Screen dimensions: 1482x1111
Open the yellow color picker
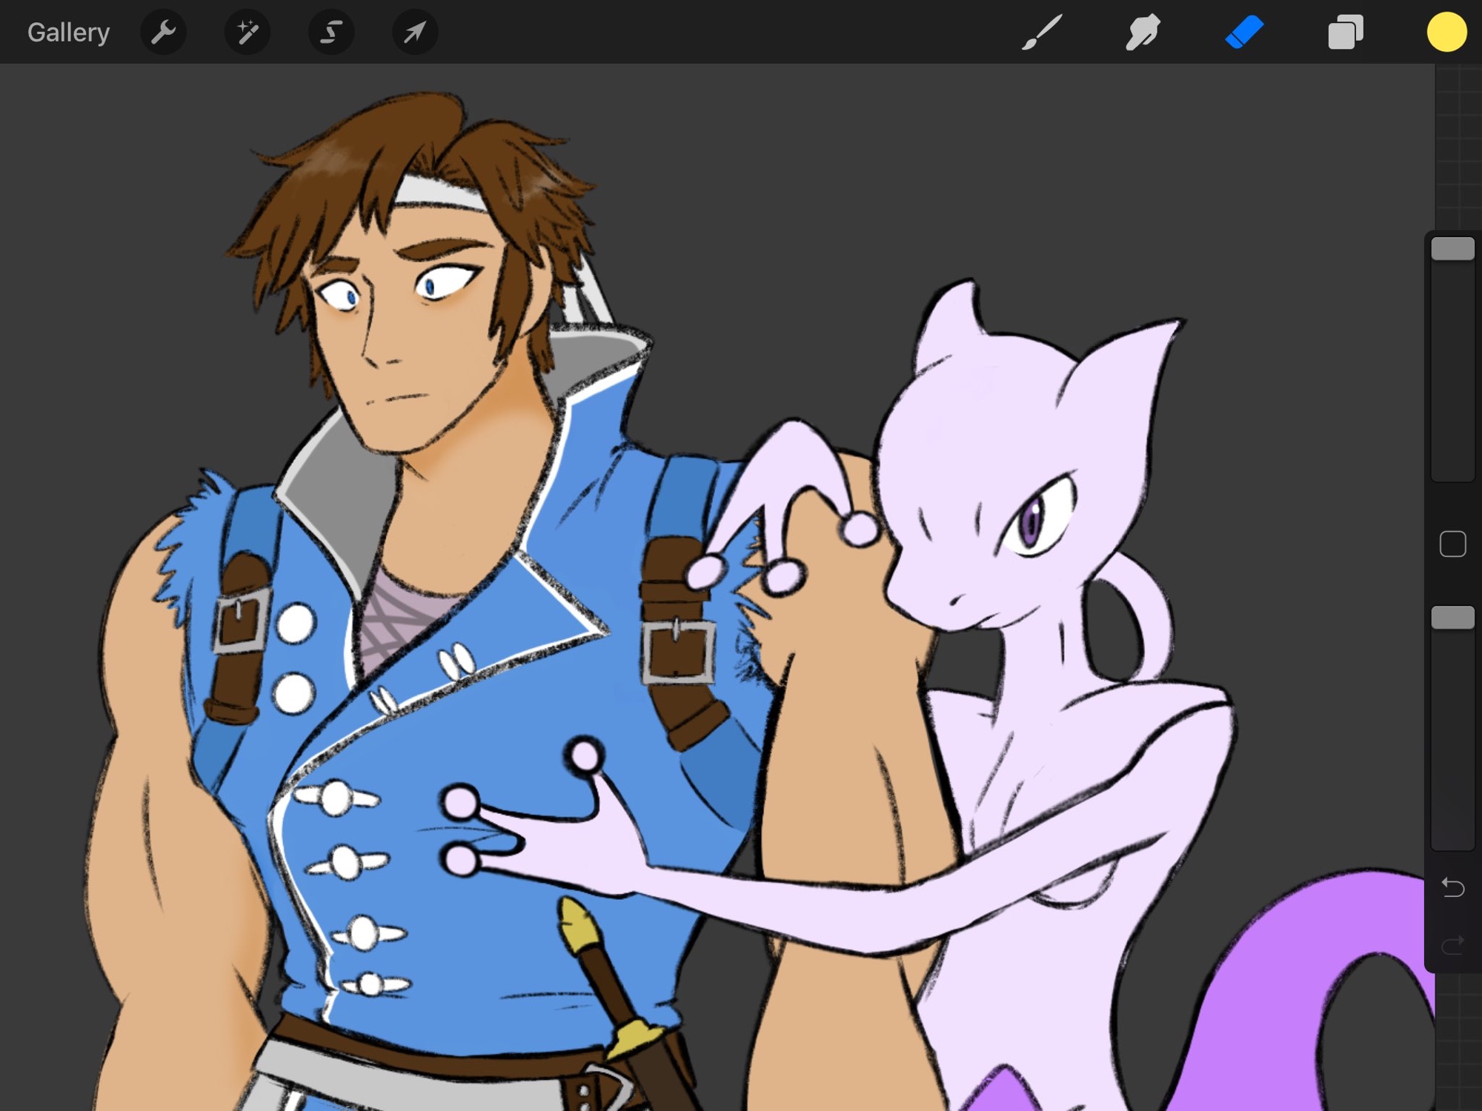point(1446,33)
